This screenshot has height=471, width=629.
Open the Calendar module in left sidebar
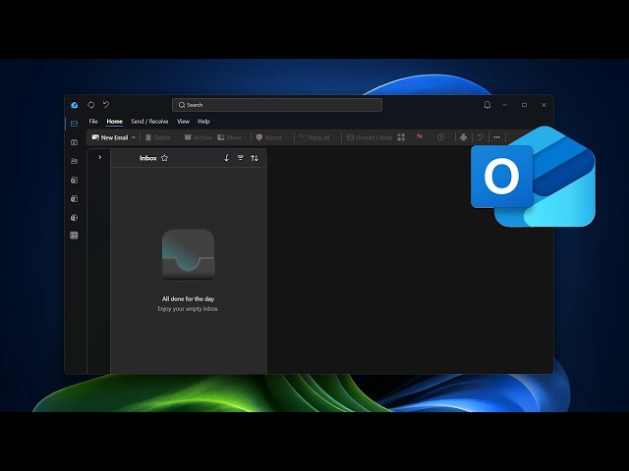click(x=75, y=142)
